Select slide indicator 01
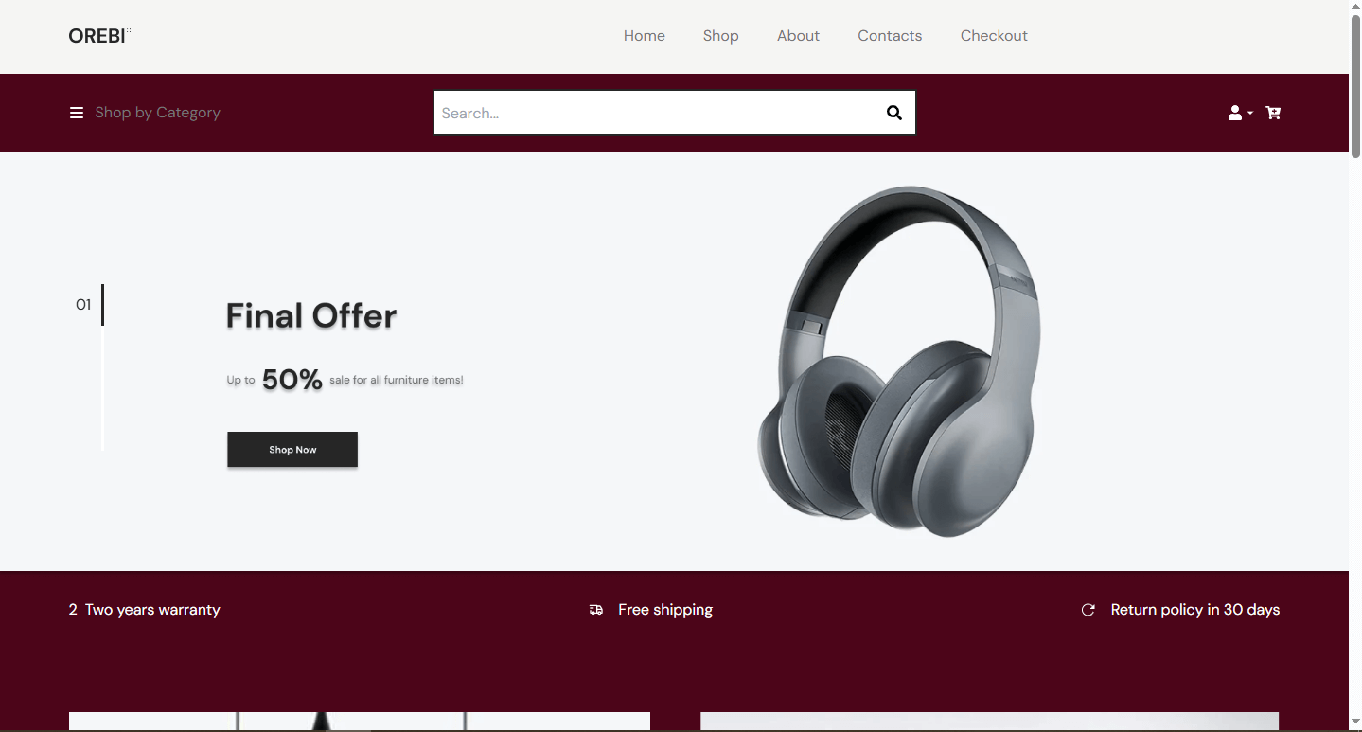Viewport: 1362px width, 732px height. 83,305
